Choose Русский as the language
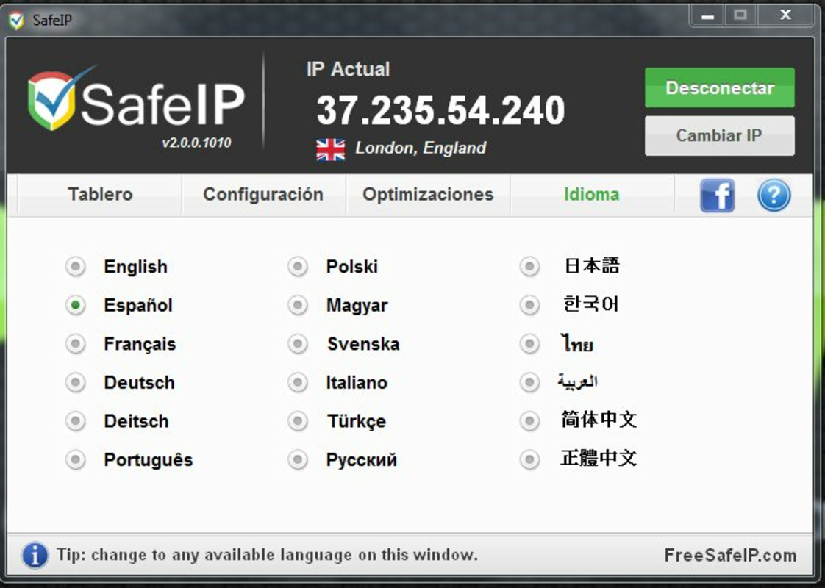Screen dimensions: 825x588 pyautogui.click(x=298, y=459)
